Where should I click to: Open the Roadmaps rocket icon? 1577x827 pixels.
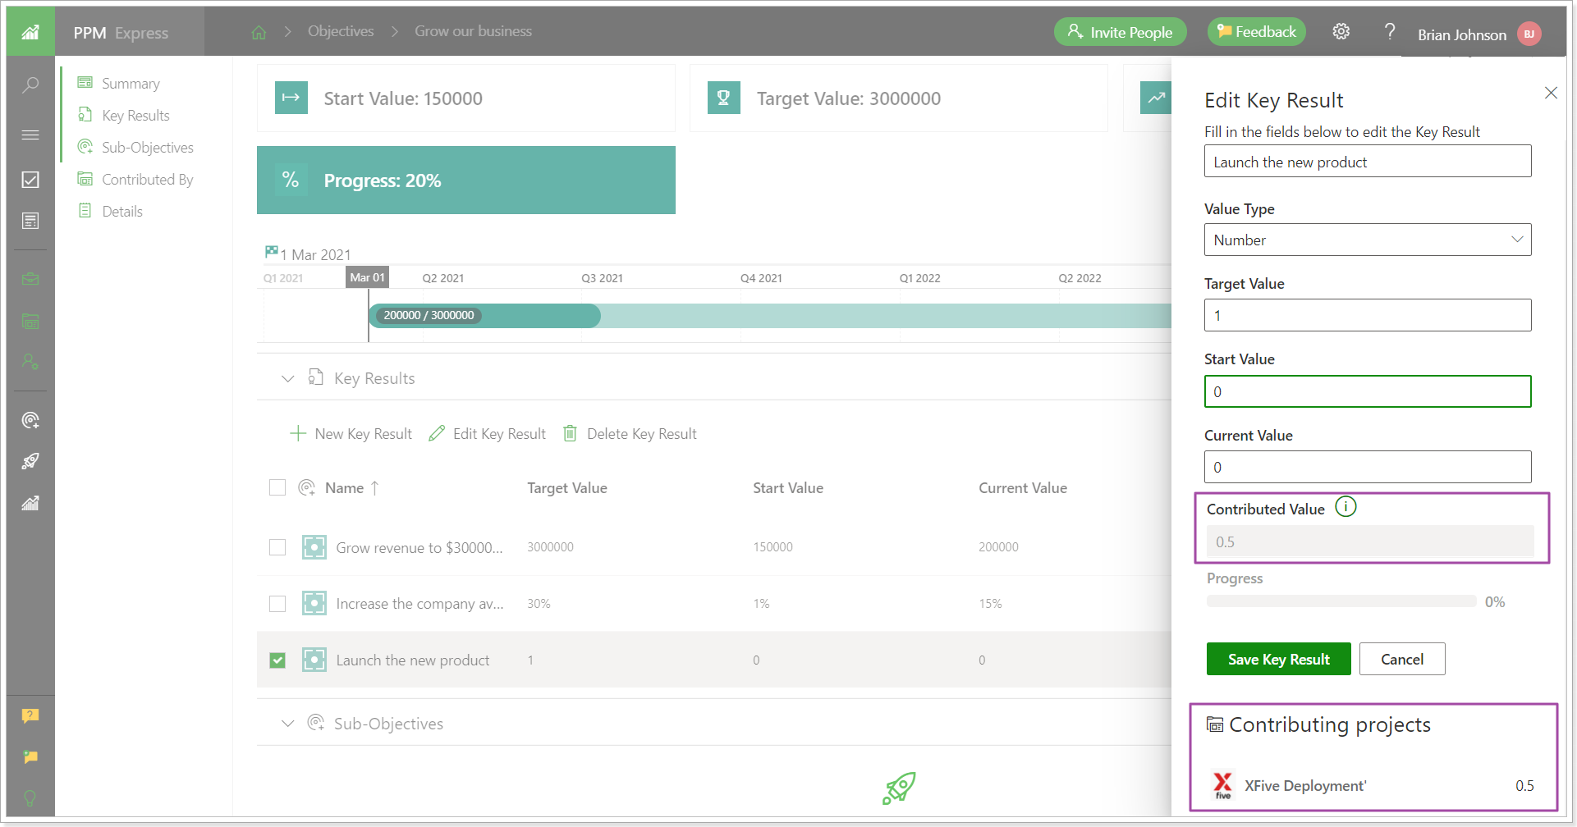(x=30, y=460)
